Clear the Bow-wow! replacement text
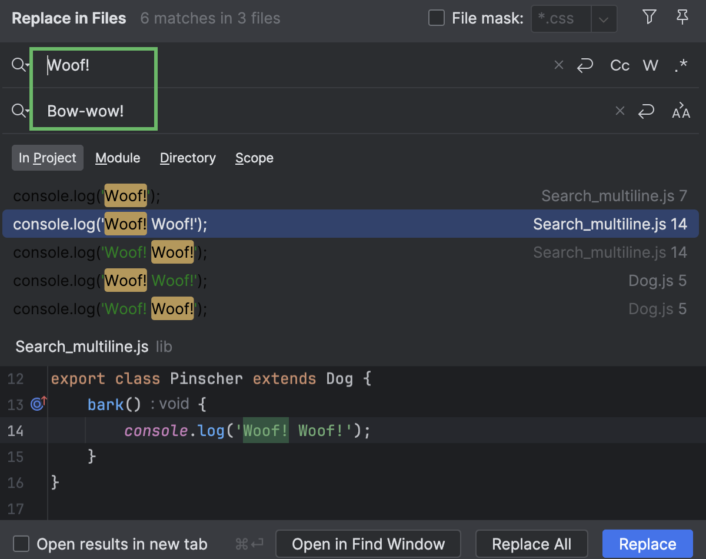Viewport: 706px width, 559px height. 620,111
